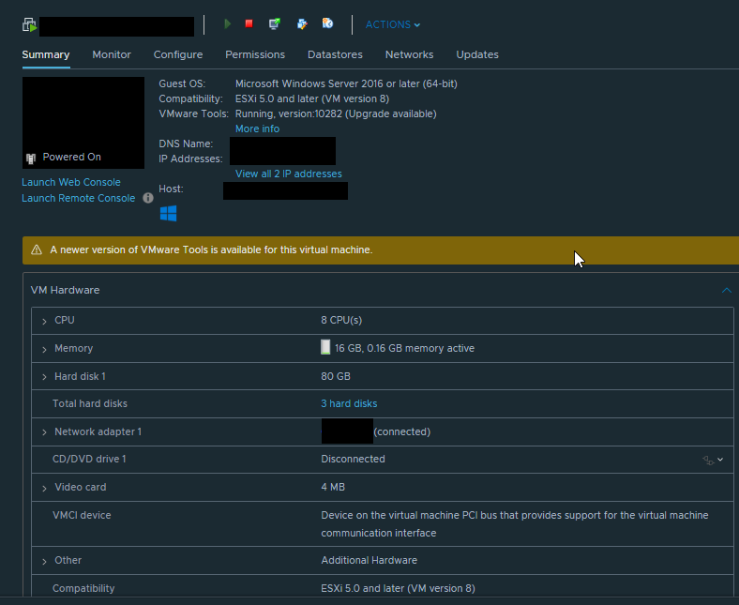Expand the Network adapter 1 row
This screenshot has width=739, height=605.
click(44, 432)
